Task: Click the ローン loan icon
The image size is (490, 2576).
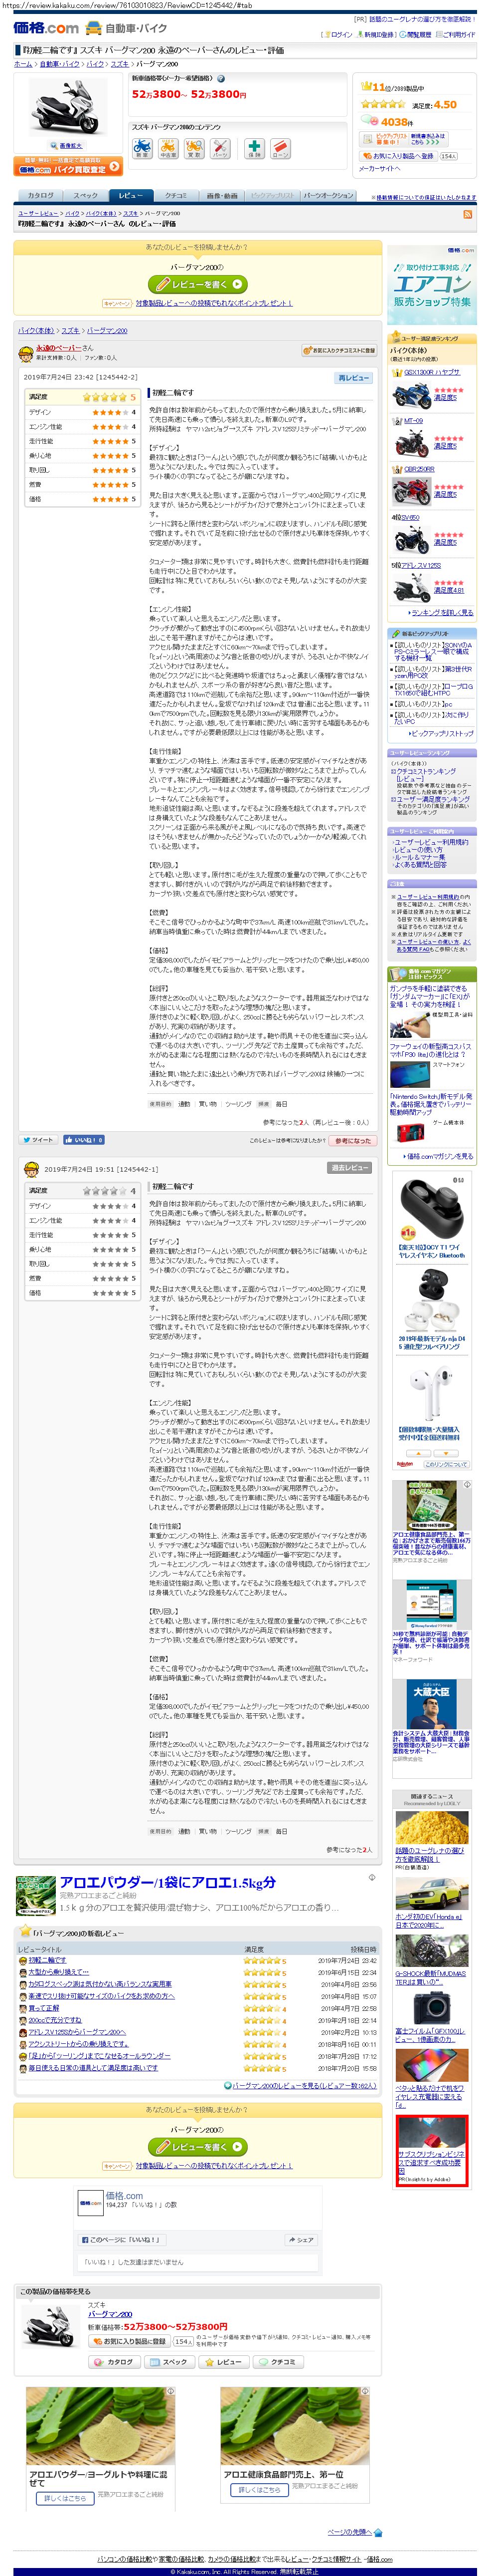Action: click(x=281, y=149)
